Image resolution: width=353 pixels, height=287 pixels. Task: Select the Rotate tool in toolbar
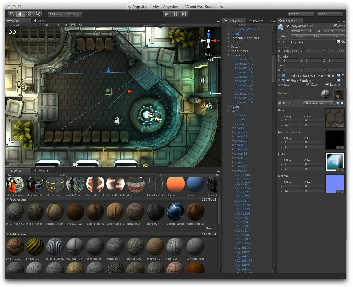pyautogui.click(x=29, y=14)
